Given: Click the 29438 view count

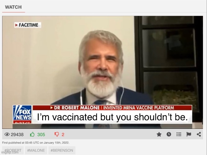Looking at the screenshot, I should pos(17,135).
